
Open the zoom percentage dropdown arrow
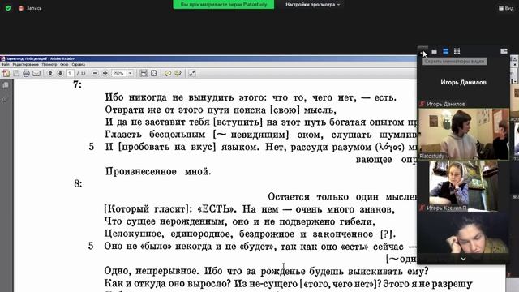coord(130,73)
